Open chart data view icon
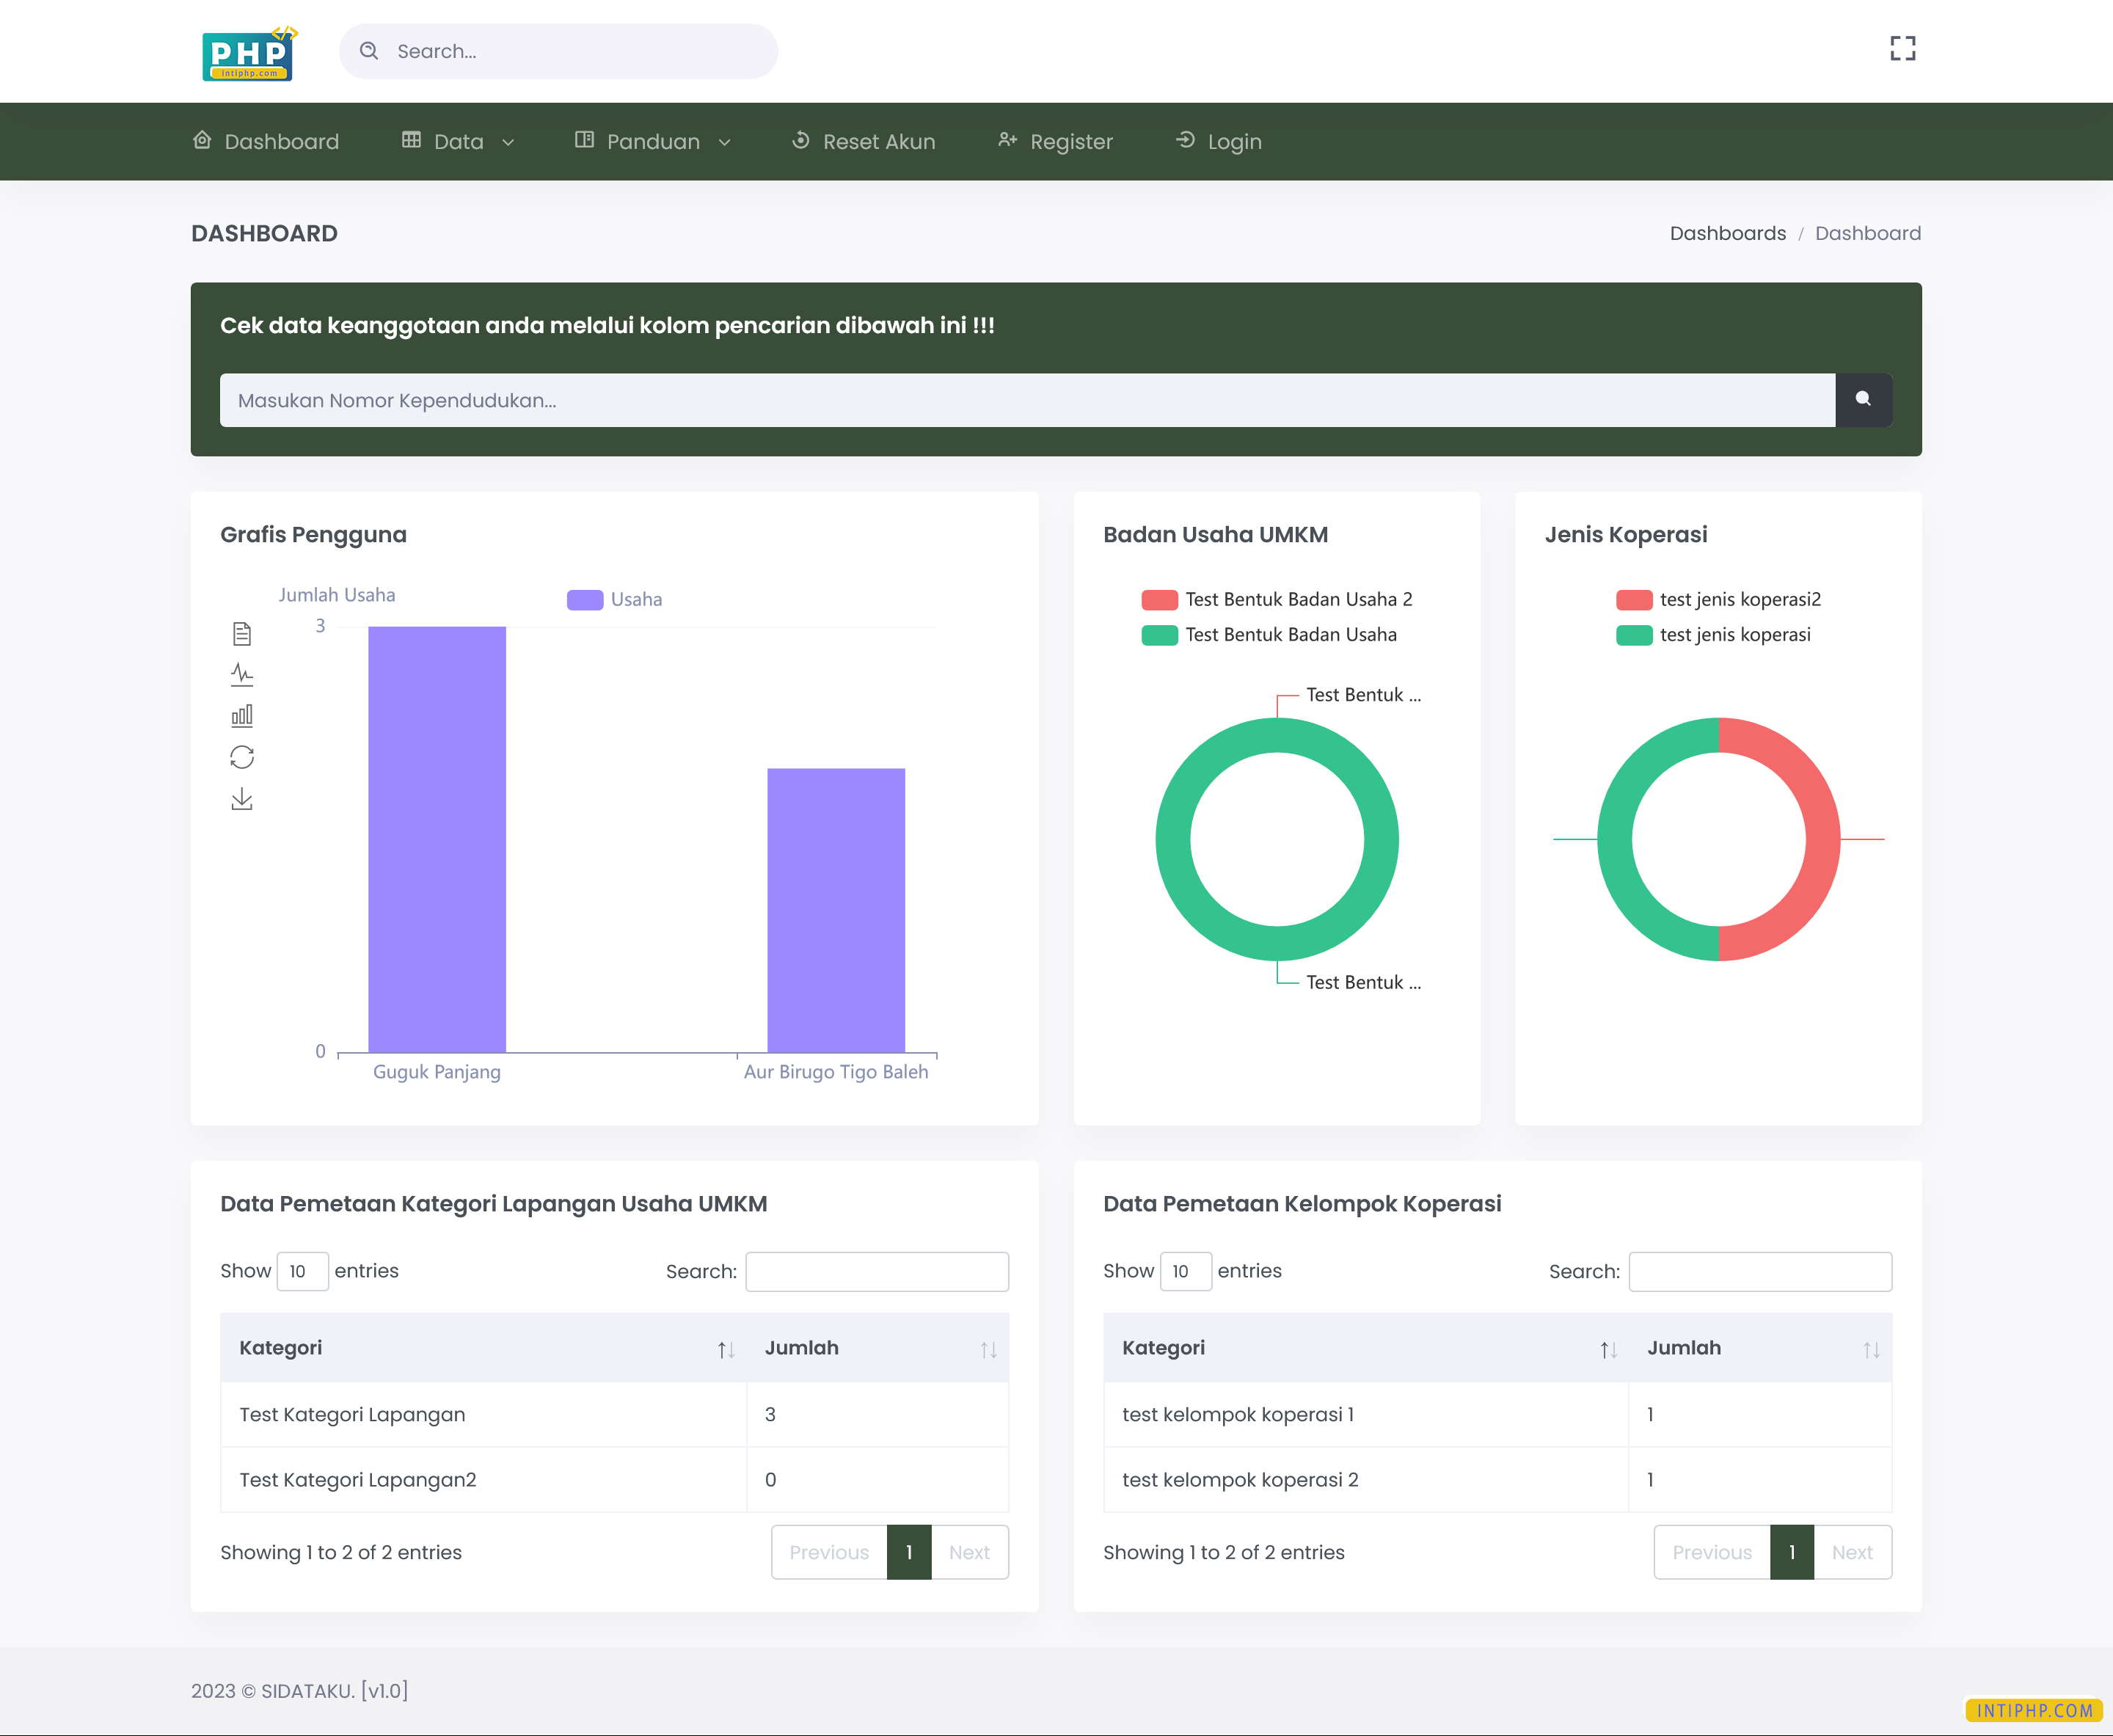 [x=242, y=633]
